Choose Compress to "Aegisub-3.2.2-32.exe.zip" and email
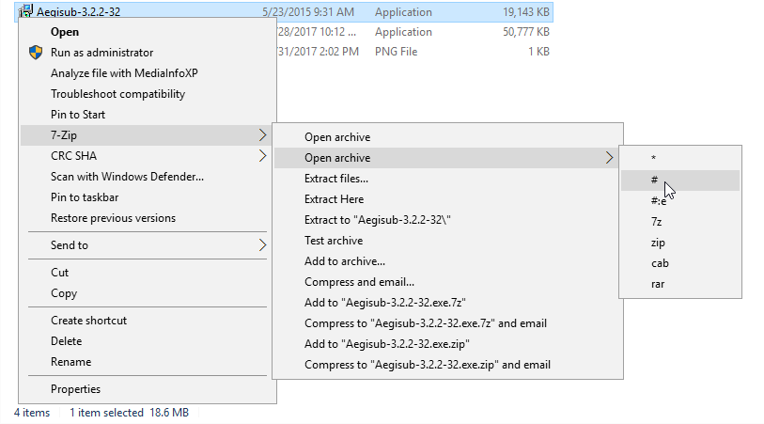Viewport: 764px width, 424px height. click(428, 365)
